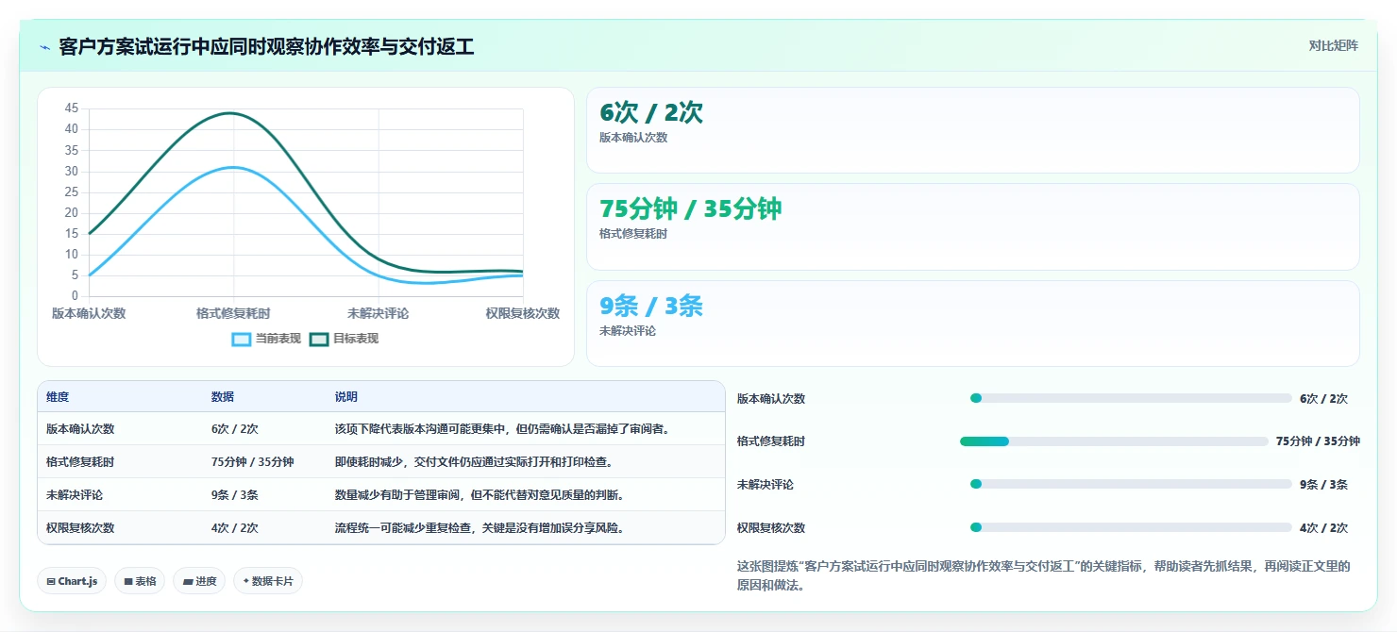This screenshot has height=632, width=1397.
Task: Open the 75分钟 / 35分钟 data card
Action: click(973, 227)
